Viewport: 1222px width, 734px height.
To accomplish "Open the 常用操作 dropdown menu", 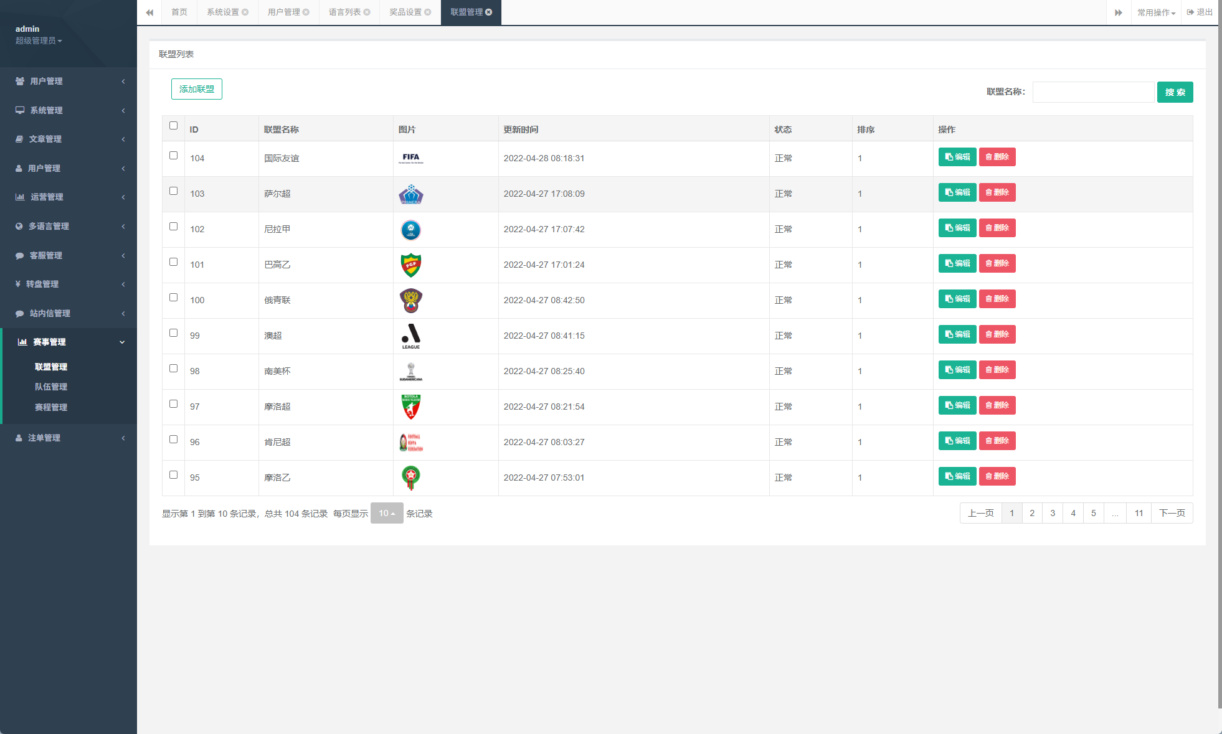I will point(1156,12).
